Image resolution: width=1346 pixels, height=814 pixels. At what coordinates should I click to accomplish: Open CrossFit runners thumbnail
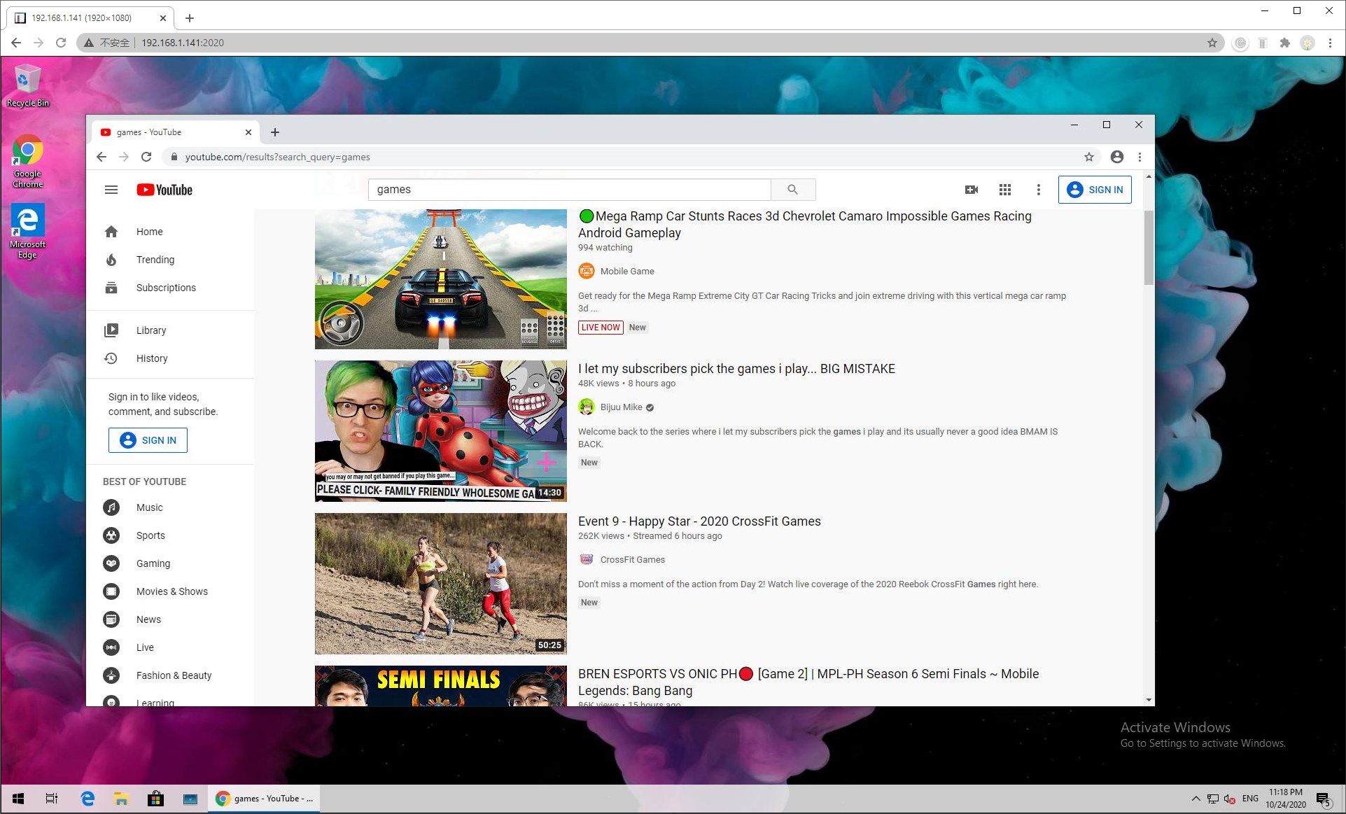[x=441, y=584]
